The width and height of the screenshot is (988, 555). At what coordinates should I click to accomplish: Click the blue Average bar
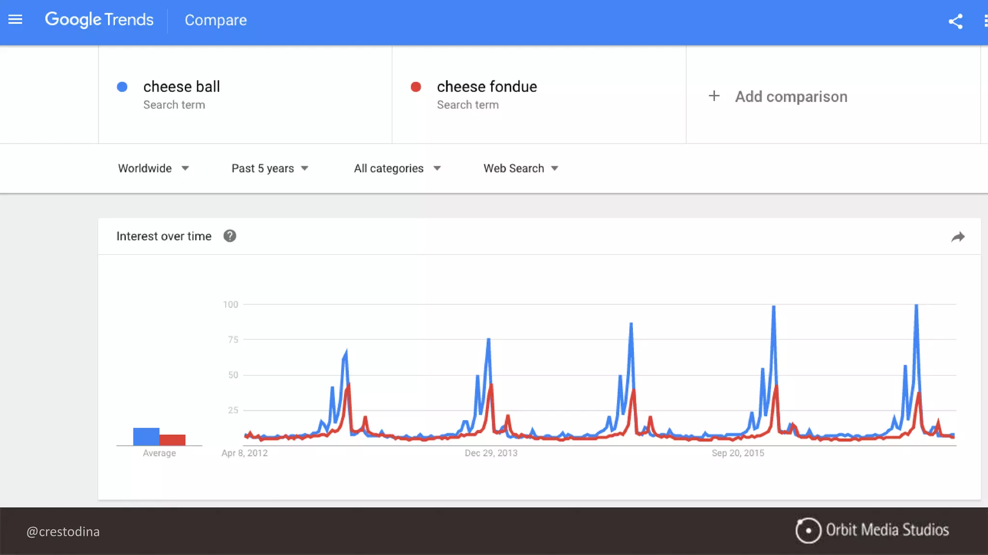point(146,436)
